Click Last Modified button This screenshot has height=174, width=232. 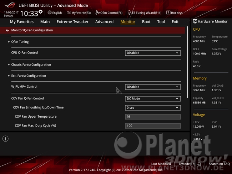[x=161, y=164]
